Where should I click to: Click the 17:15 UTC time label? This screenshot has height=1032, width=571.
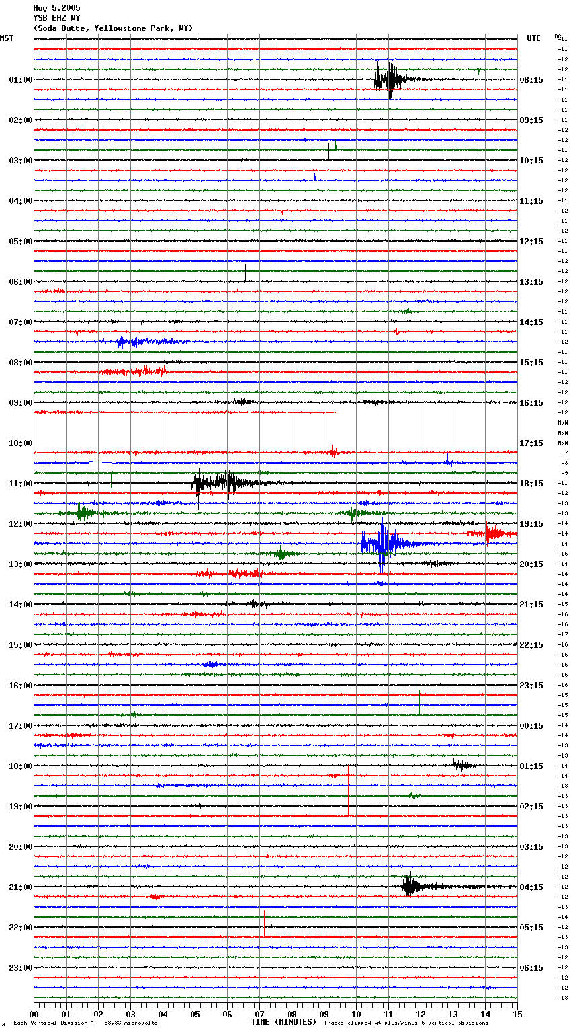click(x=531, y=443)
